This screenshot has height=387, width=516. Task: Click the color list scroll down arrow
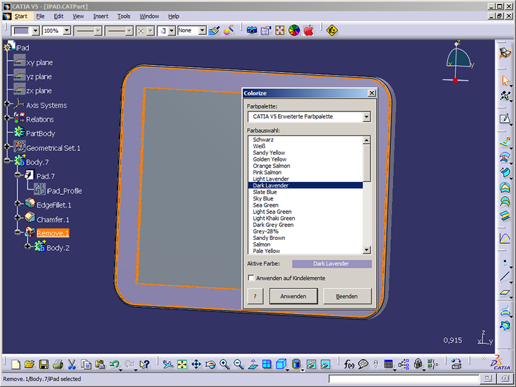pos(366,250)
